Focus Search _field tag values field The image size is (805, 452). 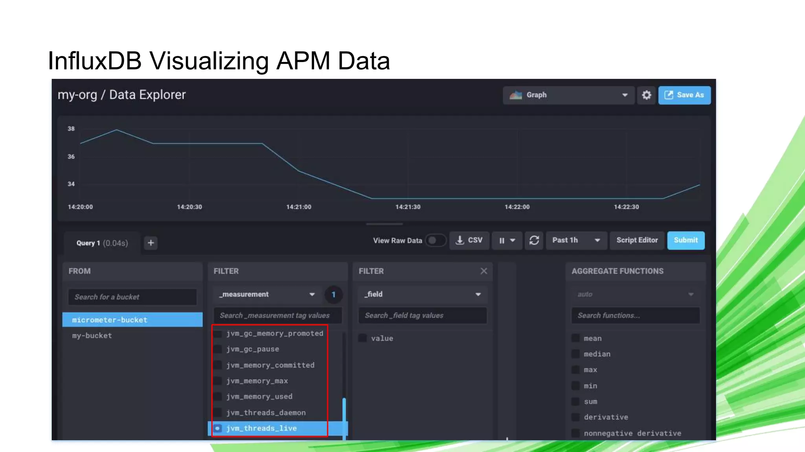click(x=423, y=315)
